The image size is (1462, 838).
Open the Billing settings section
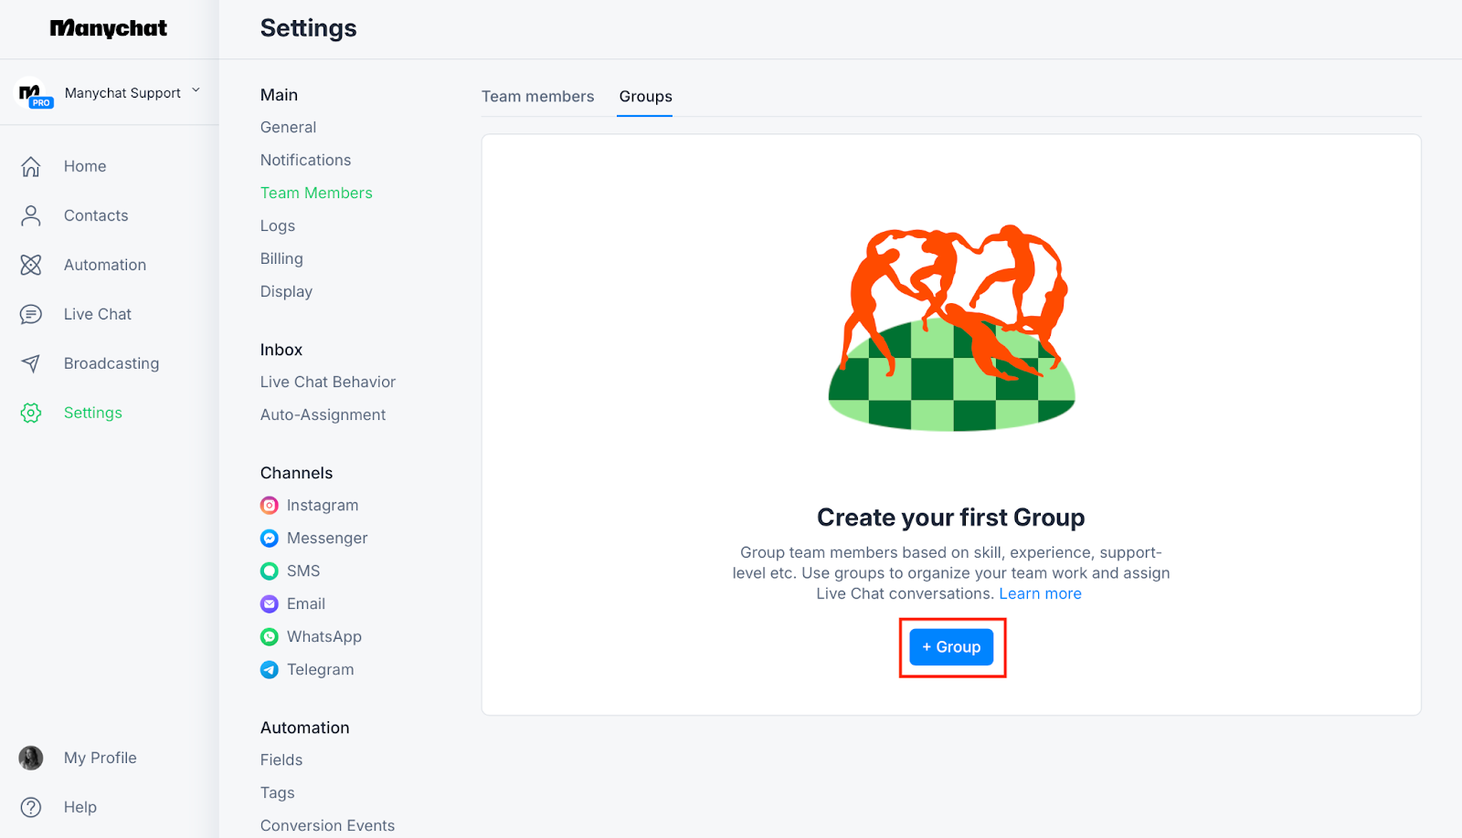(x=281, y=258)
